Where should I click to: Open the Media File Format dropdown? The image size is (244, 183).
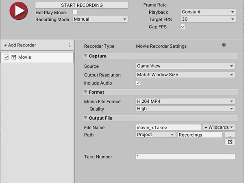[x=185, y=101]
